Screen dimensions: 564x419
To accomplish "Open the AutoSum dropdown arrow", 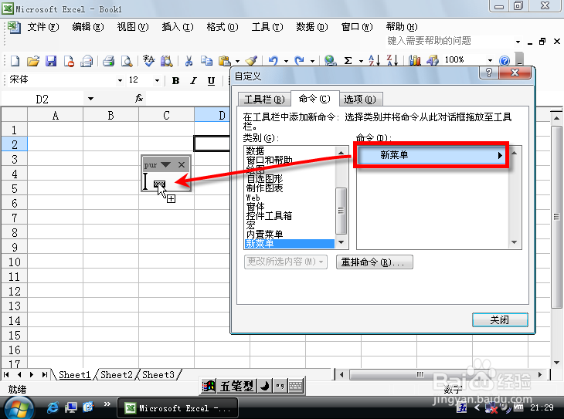I will (x=361, y=61).
